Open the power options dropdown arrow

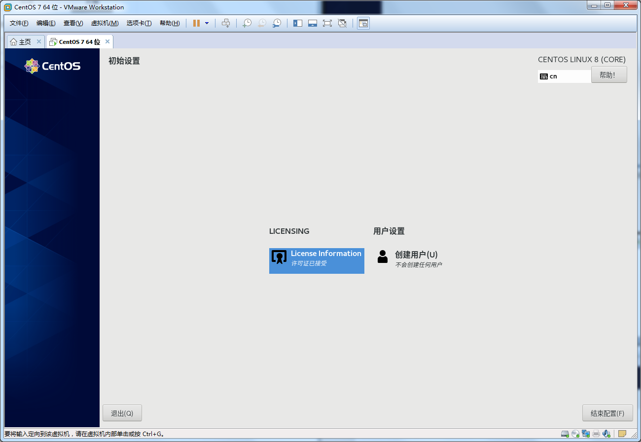(207, 23)
